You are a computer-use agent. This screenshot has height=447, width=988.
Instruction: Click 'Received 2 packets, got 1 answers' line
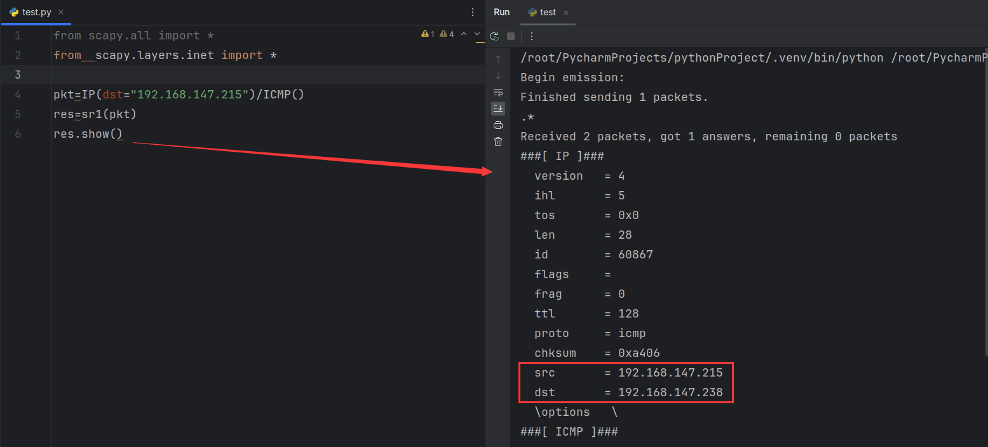tap(708, 137)
